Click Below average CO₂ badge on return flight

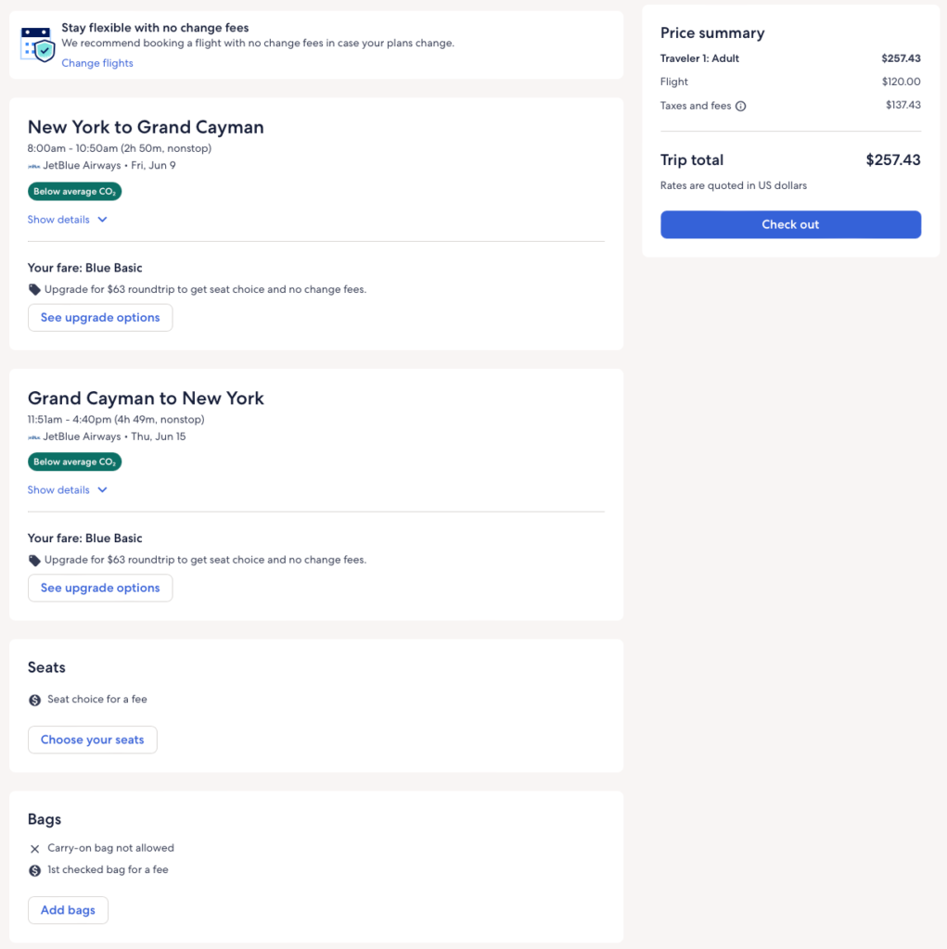(74, 462)
